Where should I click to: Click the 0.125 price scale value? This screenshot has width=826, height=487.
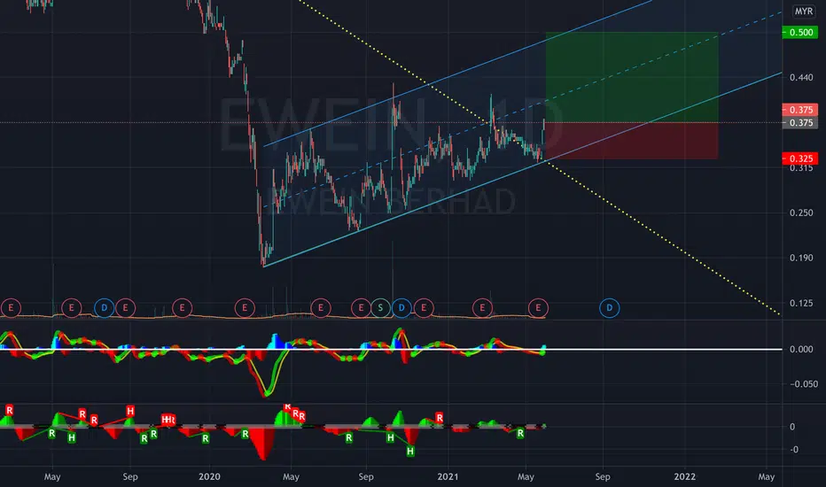tap(801, 303)
